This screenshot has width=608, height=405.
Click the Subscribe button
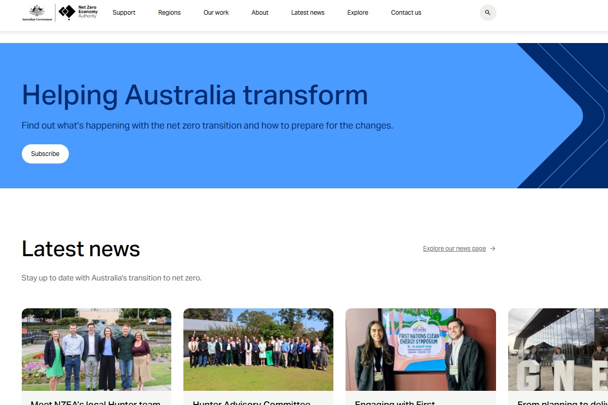coord(45,154)
